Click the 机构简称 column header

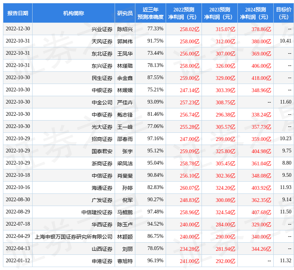click(x=74, y=13)
